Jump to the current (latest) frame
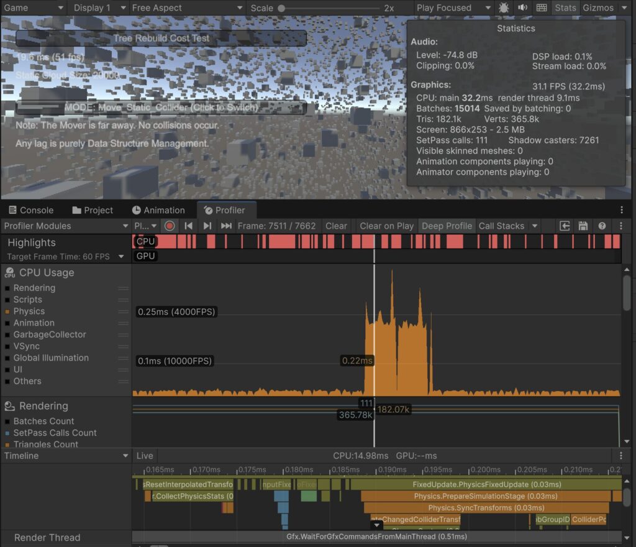 (226, 226)
